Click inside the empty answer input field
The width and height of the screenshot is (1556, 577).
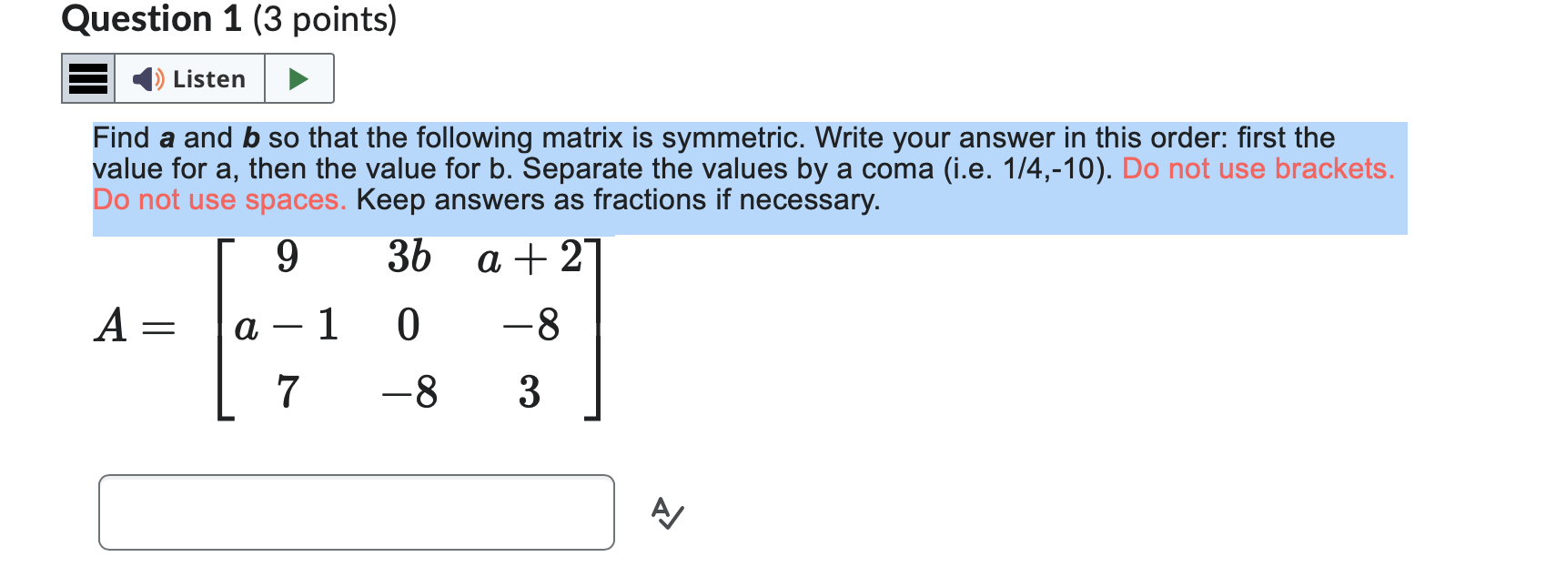pyautogui.click(x=358, y=511)
